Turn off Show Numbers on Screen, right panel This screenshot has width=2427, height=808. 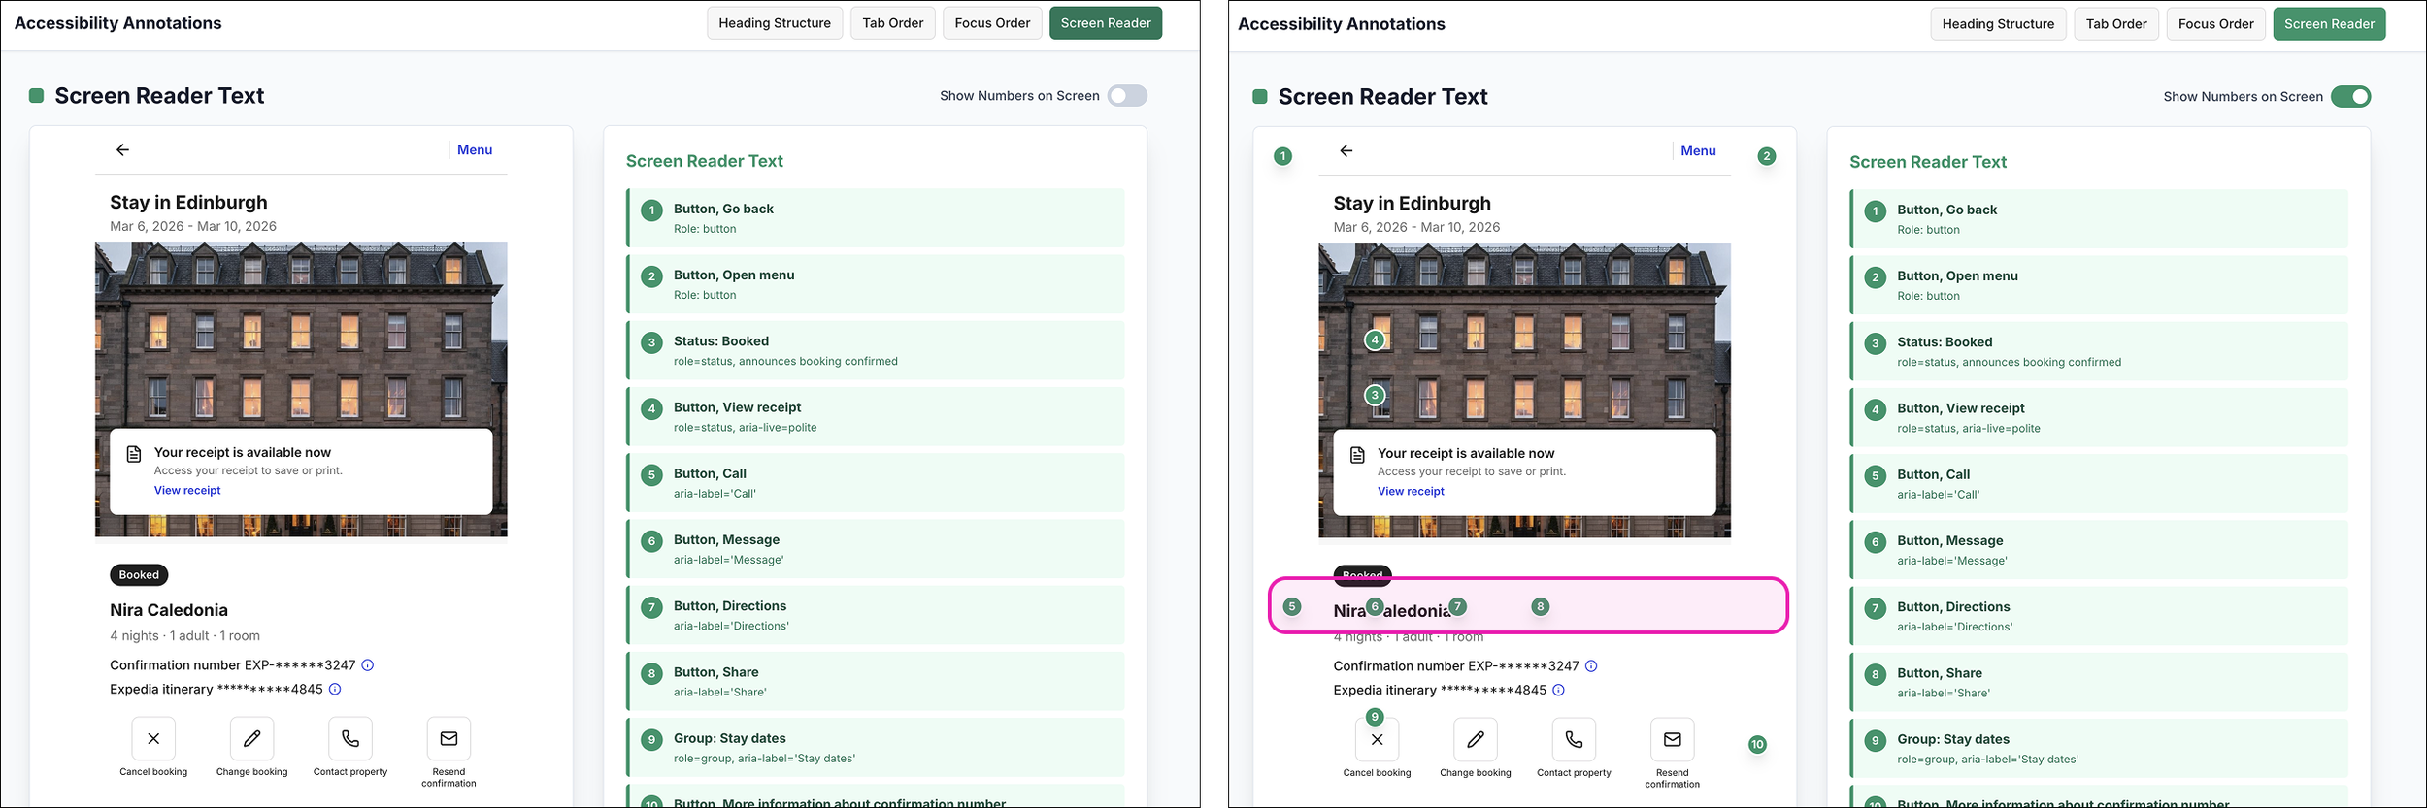2350,96
